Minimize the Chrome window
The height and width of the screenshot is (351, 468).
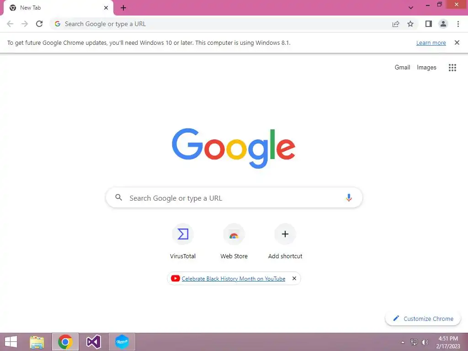coord(428,5)
